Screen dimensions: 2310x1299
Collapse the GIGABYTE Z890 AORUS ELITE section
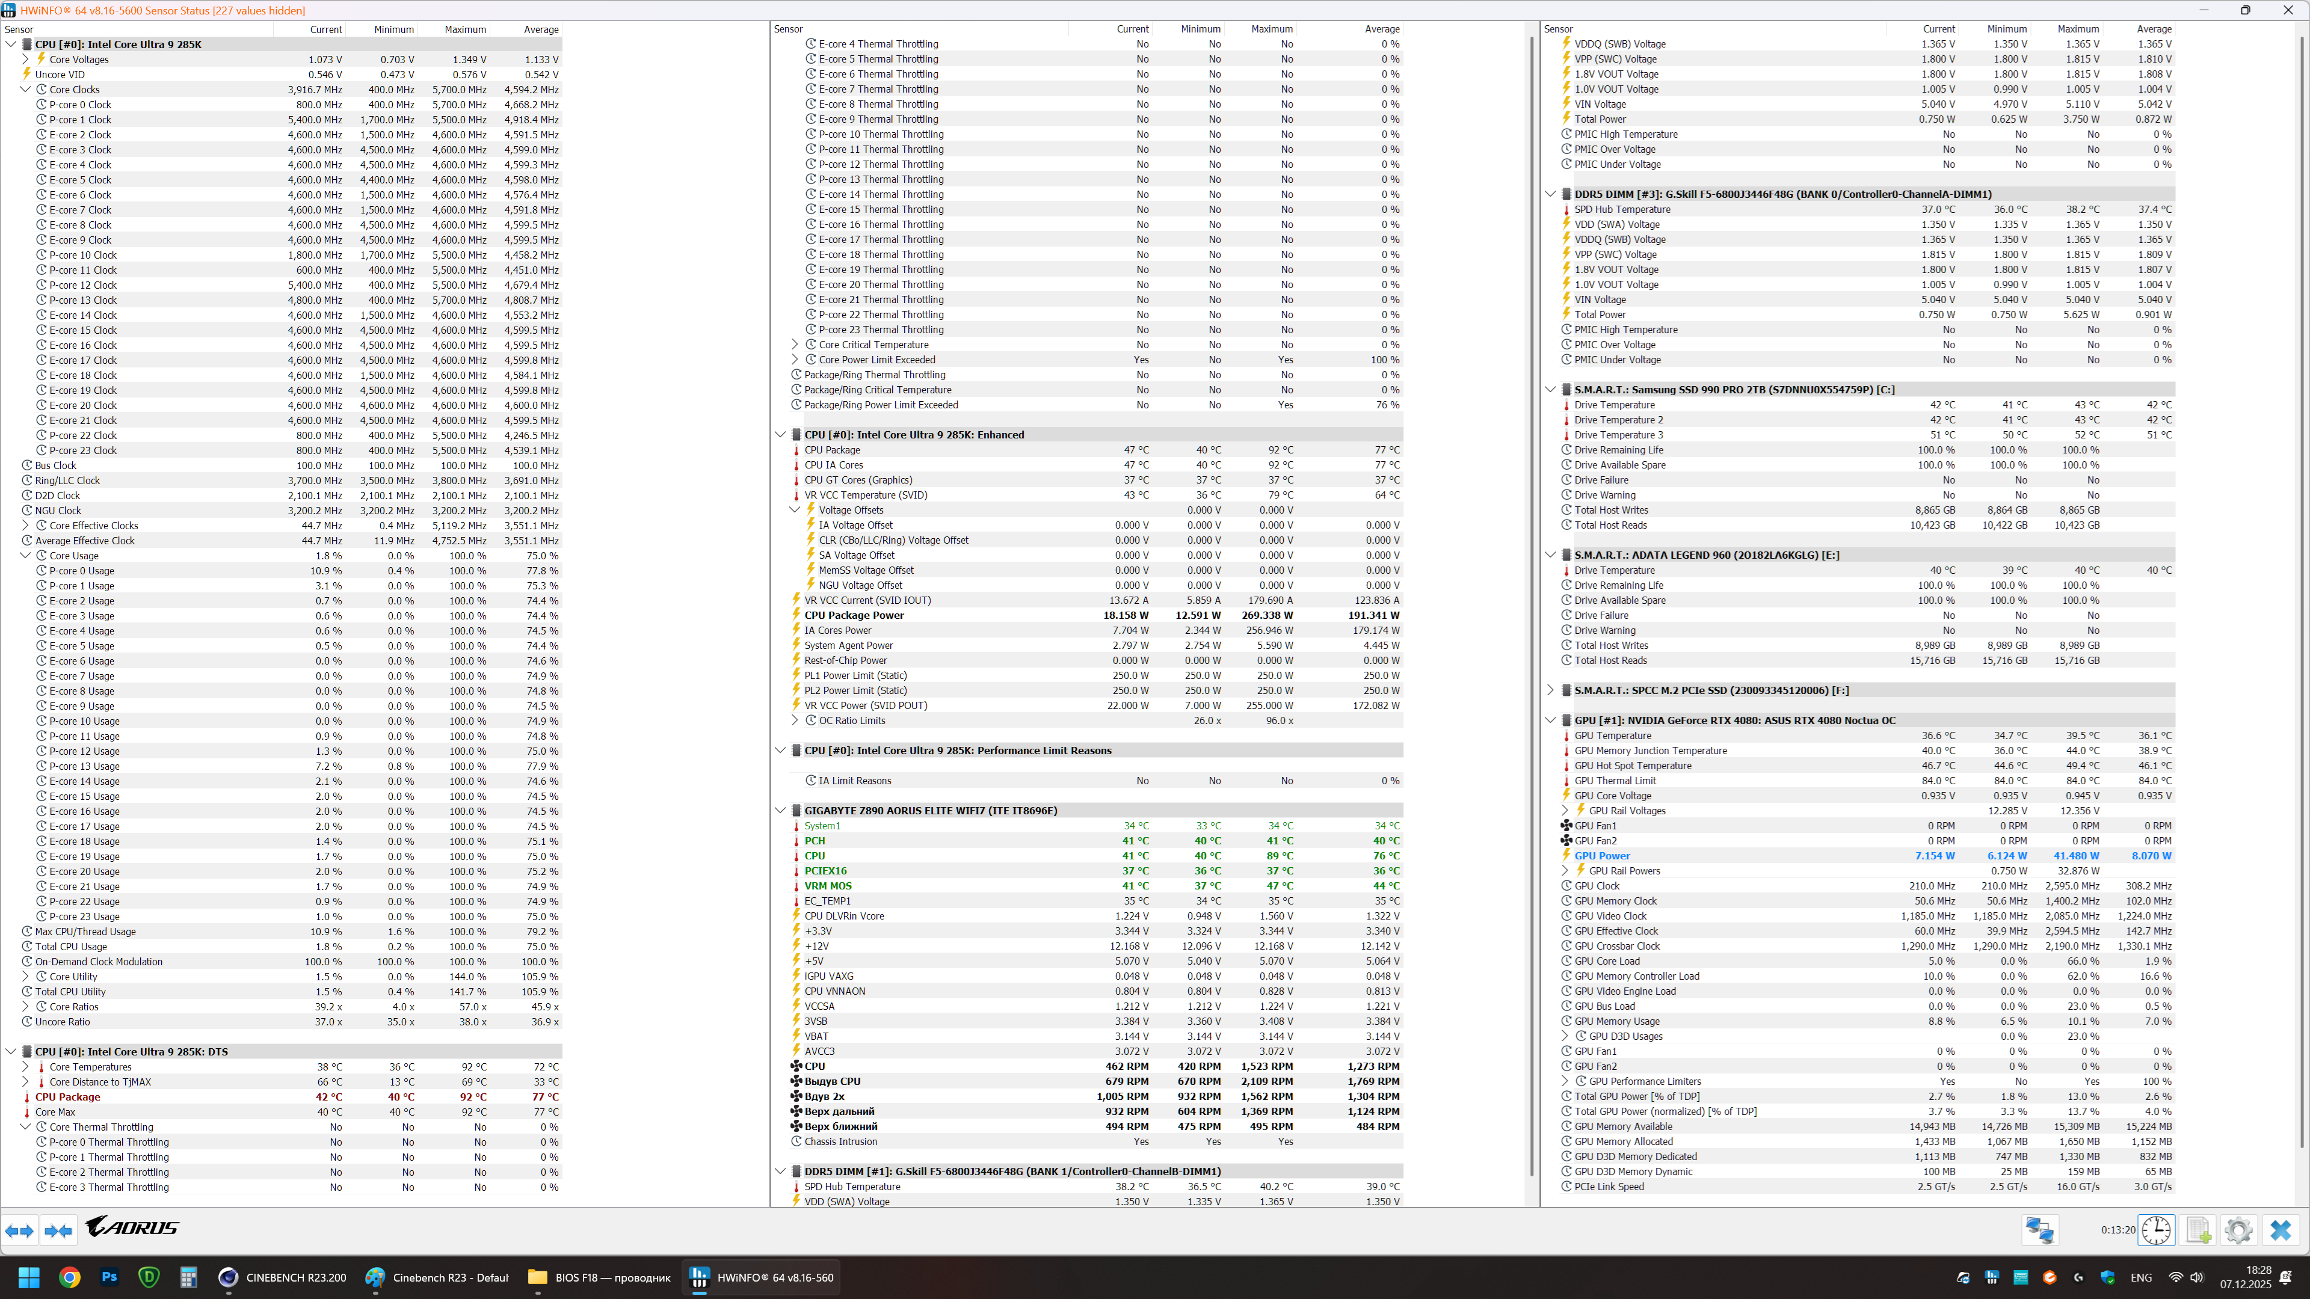780,811
